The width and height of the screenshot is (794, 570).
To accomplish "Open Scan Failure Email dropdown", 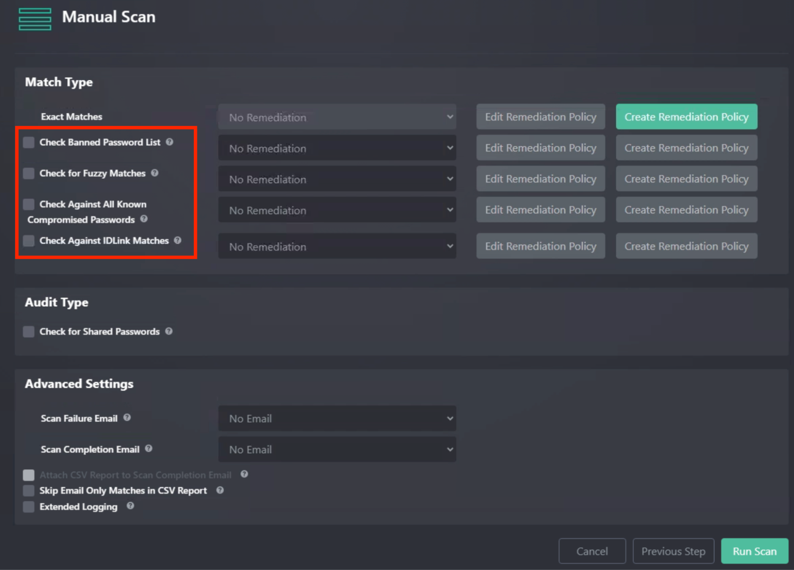I will tap(337, 418).
